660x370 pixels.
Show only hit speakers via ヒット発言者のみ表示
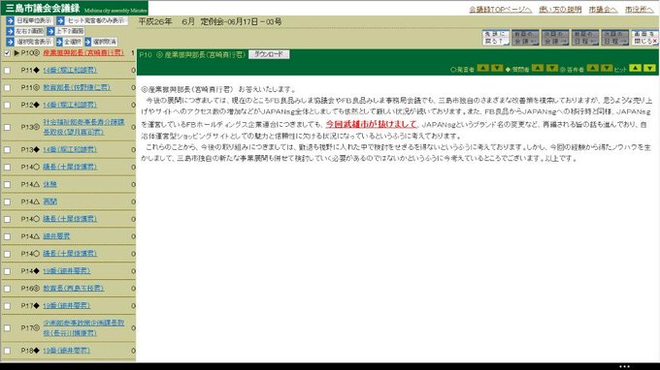point(91,20)
